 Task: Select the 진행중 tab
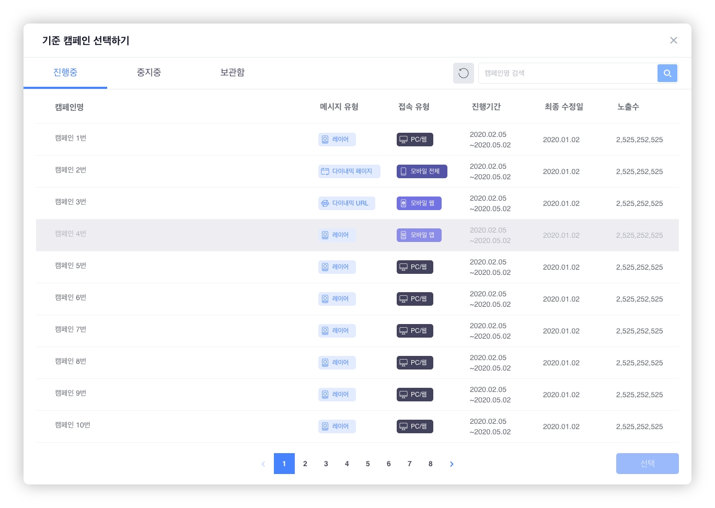click(x=65, y=73)
